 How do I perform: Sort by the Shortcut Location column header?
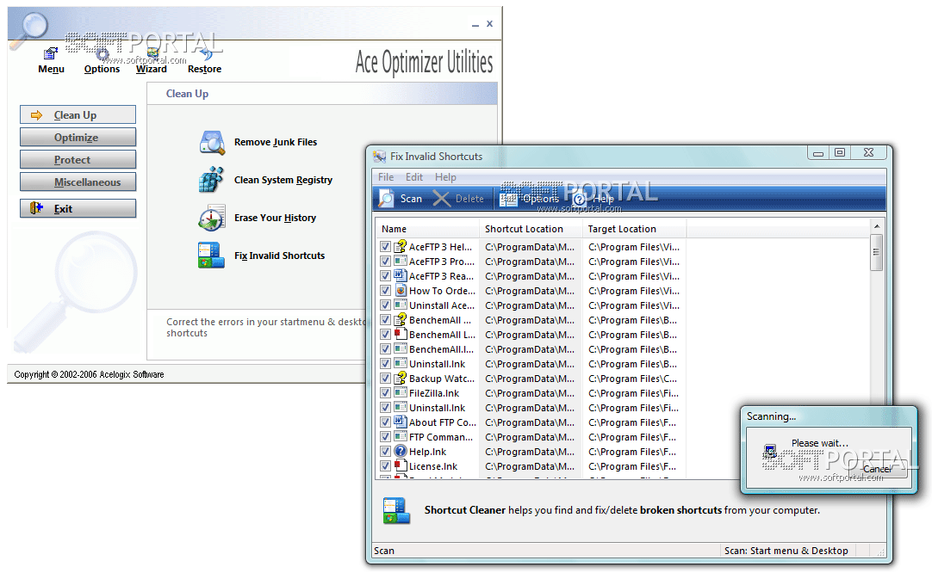pos(531,229)
